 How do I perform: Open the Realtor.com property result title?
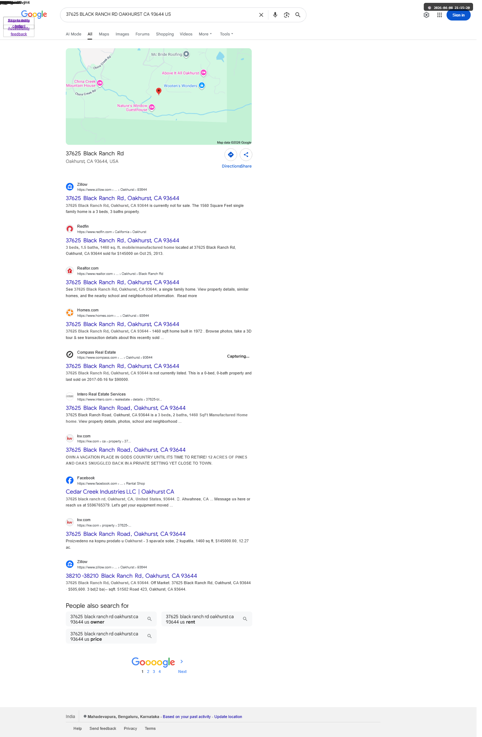tap(122, 282)
